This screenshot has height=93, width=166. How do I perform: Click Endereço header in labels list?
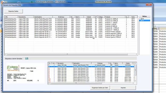point(100,63)
